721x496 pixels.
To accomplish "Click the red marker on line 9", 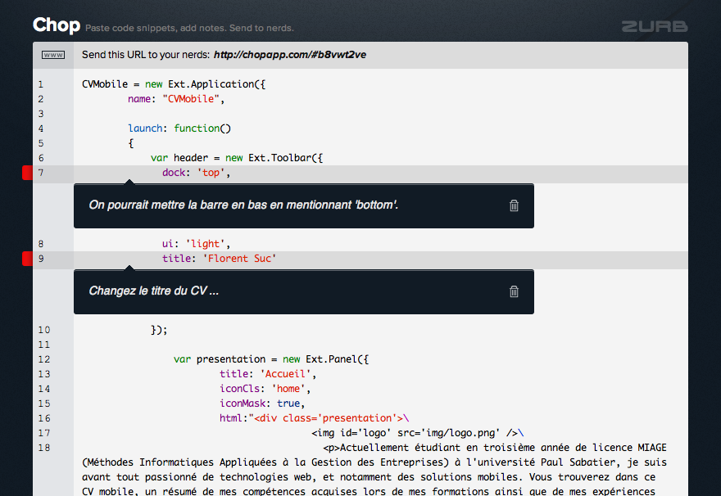I will tap(27, 259).
